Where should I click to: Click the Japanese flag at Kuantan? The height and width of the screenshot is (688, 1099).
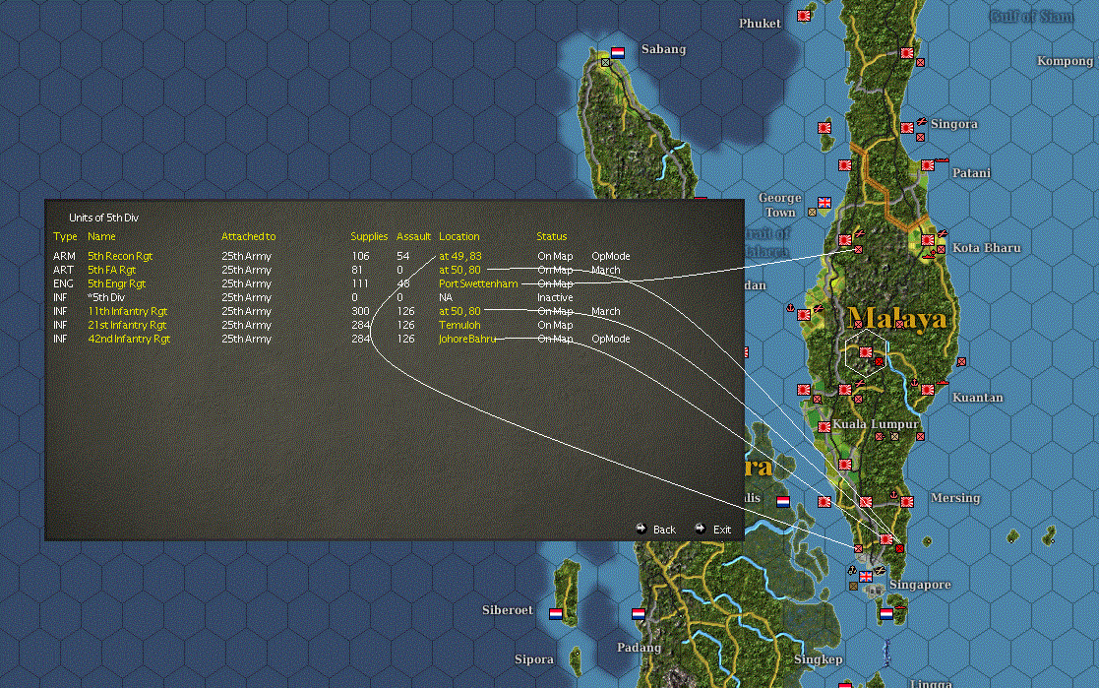(928, 389)
